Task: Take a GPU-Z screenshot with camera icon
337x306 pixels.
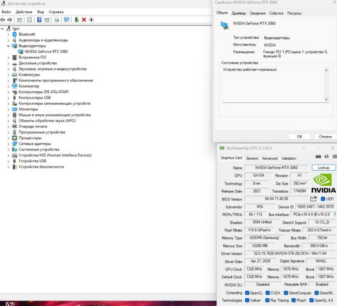Action: point(318,157)
